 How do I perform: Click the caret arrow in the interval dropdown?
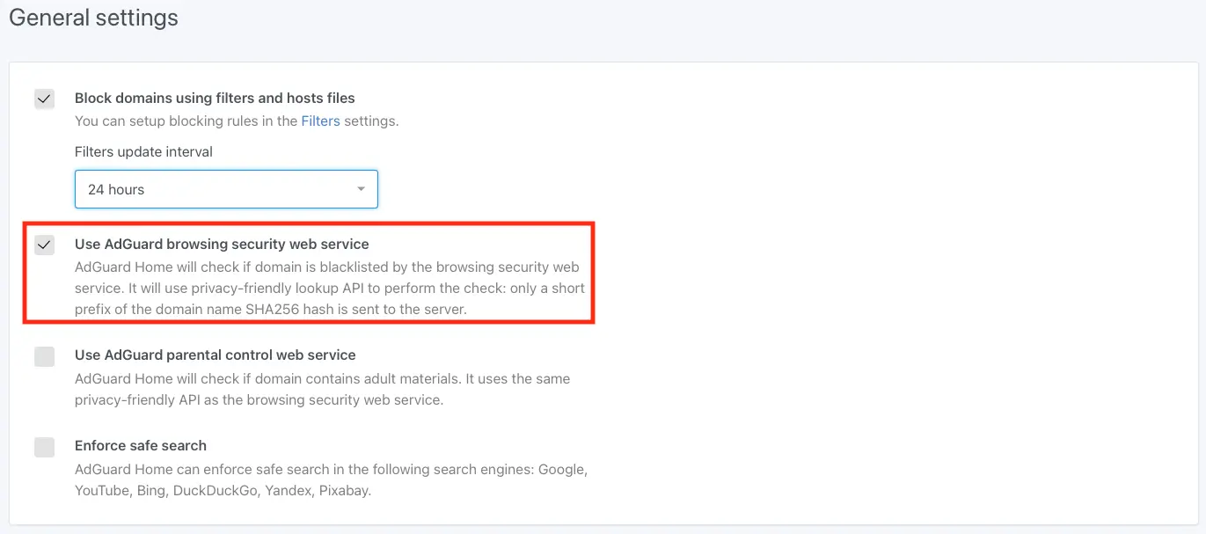[x=361, y=189]
